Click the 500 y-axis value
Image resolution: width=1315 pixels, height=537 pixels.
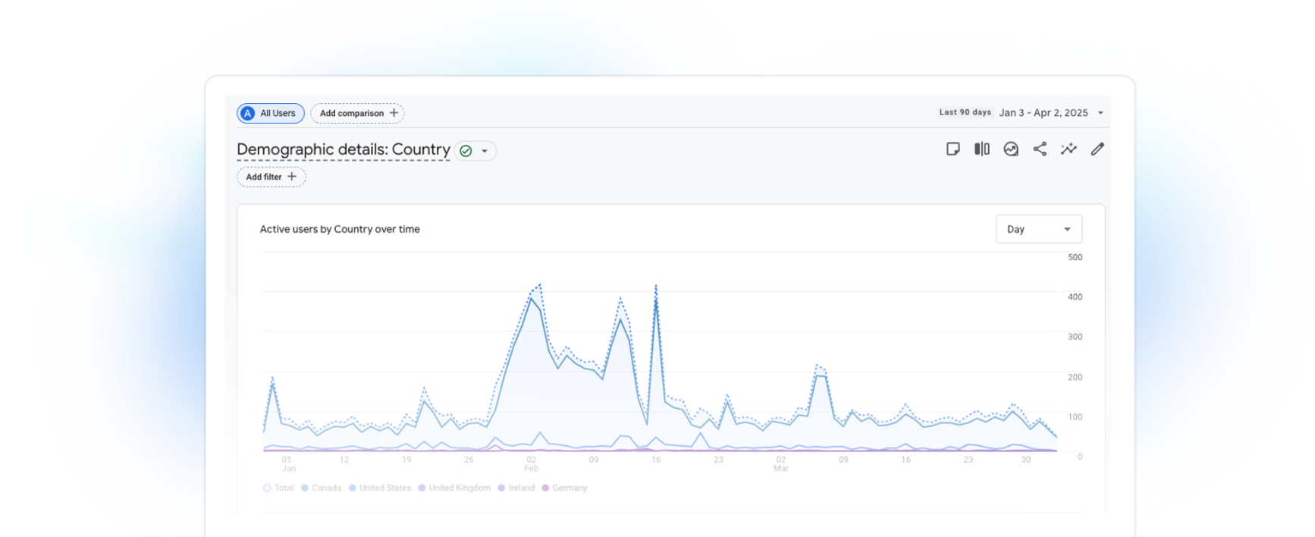(x=1075, y=257)
